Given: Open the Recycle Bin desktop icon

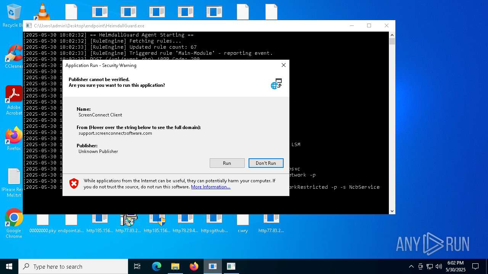Looking at the screenshot, I should click(x=14, y=15).
